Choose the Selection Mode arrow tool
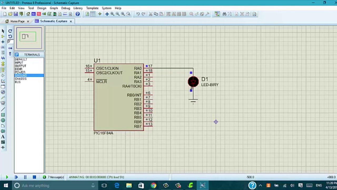 coord(3,31)
